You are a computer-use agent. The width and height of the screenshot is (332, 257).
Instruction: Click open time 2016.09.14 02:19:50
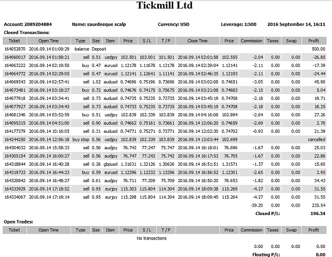tap(49, 65)
